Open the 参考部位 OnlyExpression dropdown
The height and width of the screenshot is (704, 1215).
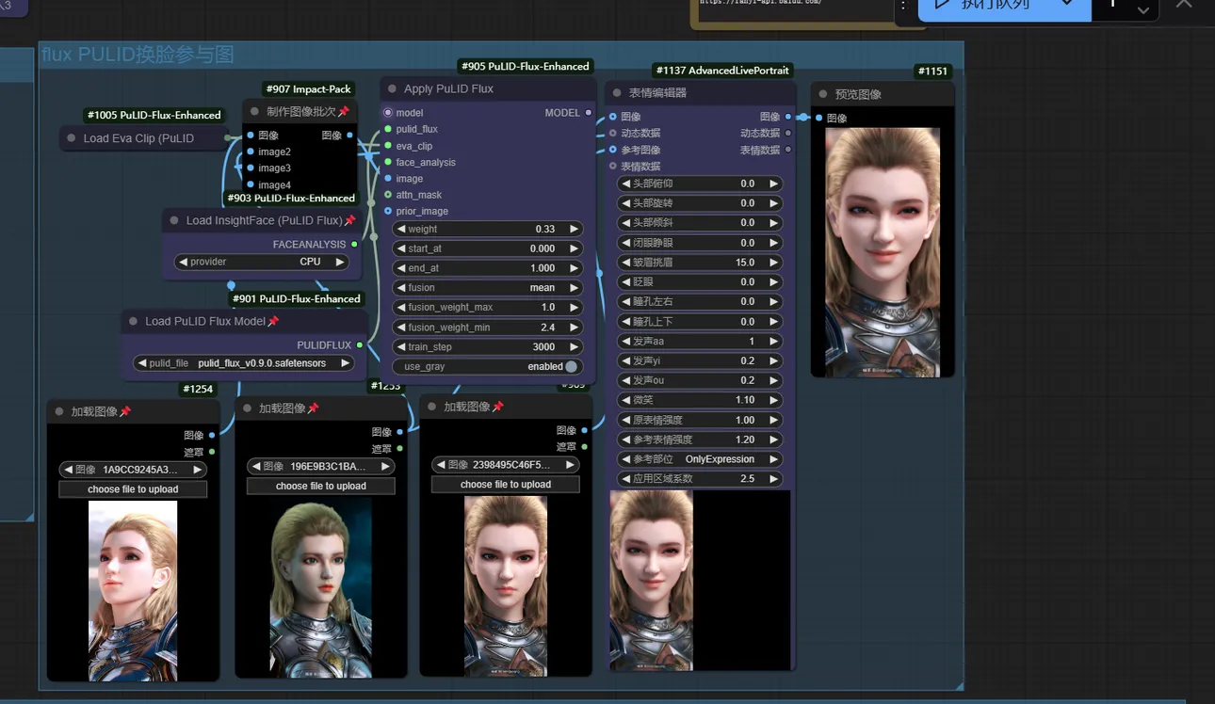[x=700, y=459]
